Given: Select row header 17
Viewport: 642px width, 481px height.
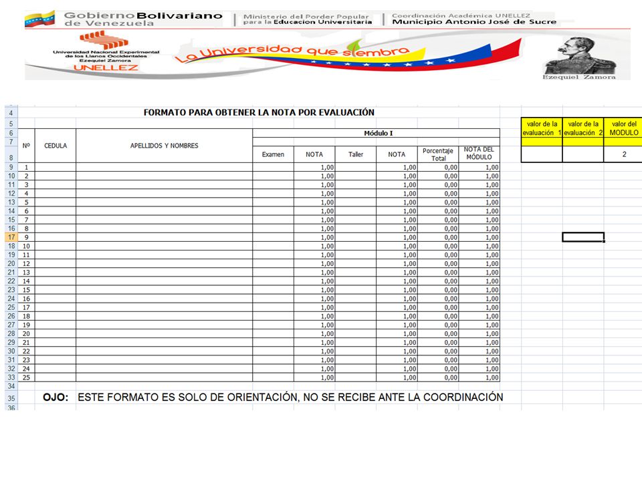Looking at the screenshot, I should click(x=11, y=237).
